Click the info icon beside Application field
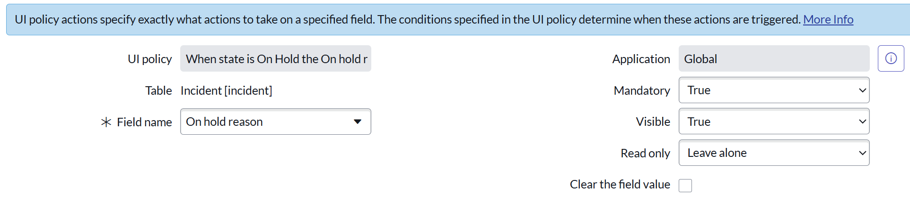The image size is (910, 204). point(891,58)
